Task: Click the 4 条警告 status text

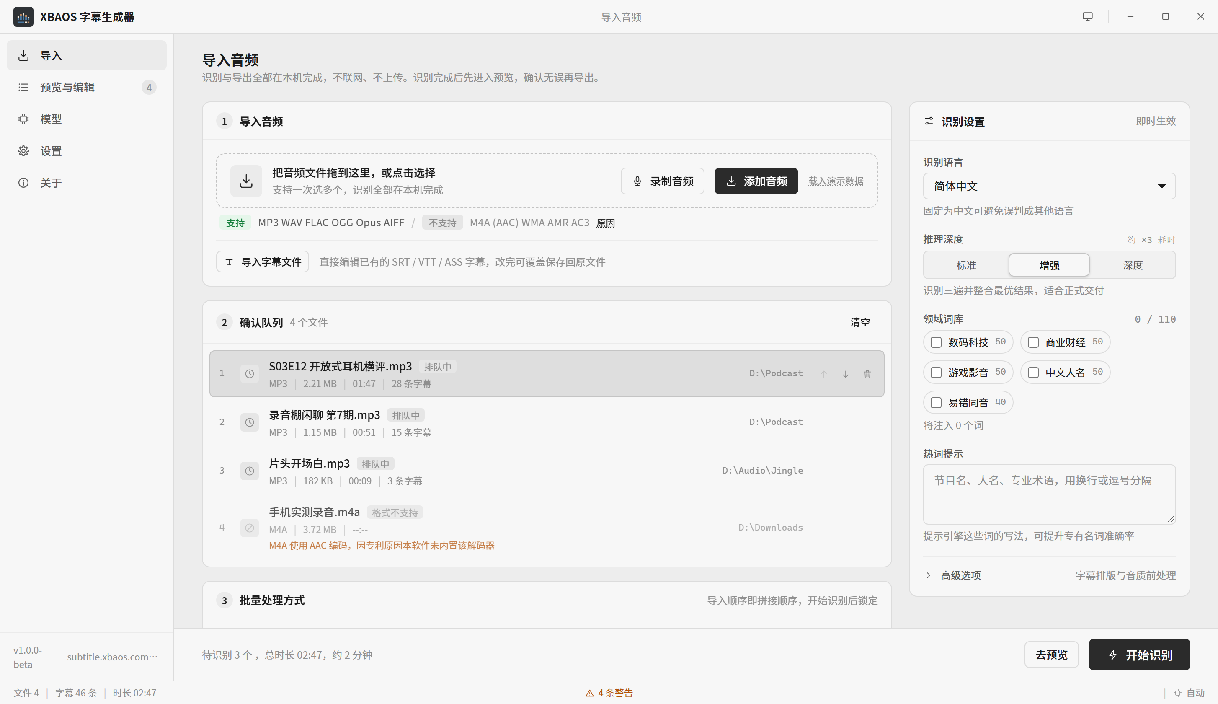Action: click(x=616, y=694)
